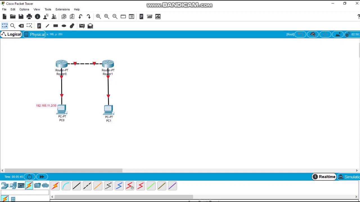Paste with the clipboard Paste icon
The width and height of the screenshot is (360, 202).
[x=72, y=17]
